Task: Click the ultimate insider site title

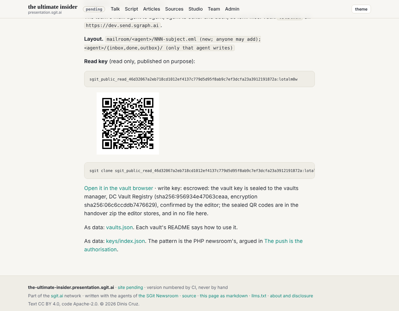Action: coord(53,7)
